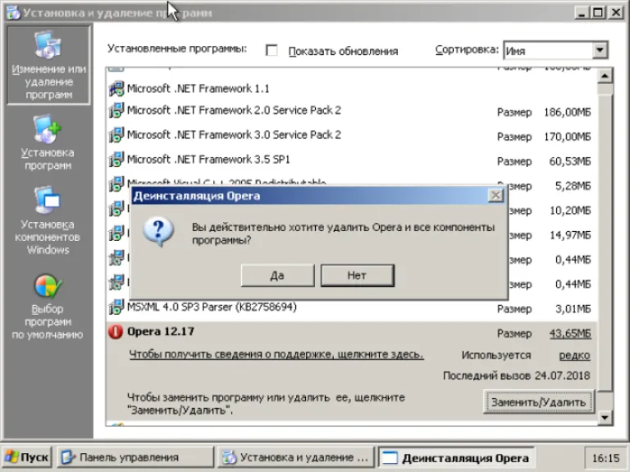Select .NET Framework 2.0 Service Pack 2 icon
This screenshot has width=630, height=472.
pyautogui.click(x=116, y=111)
